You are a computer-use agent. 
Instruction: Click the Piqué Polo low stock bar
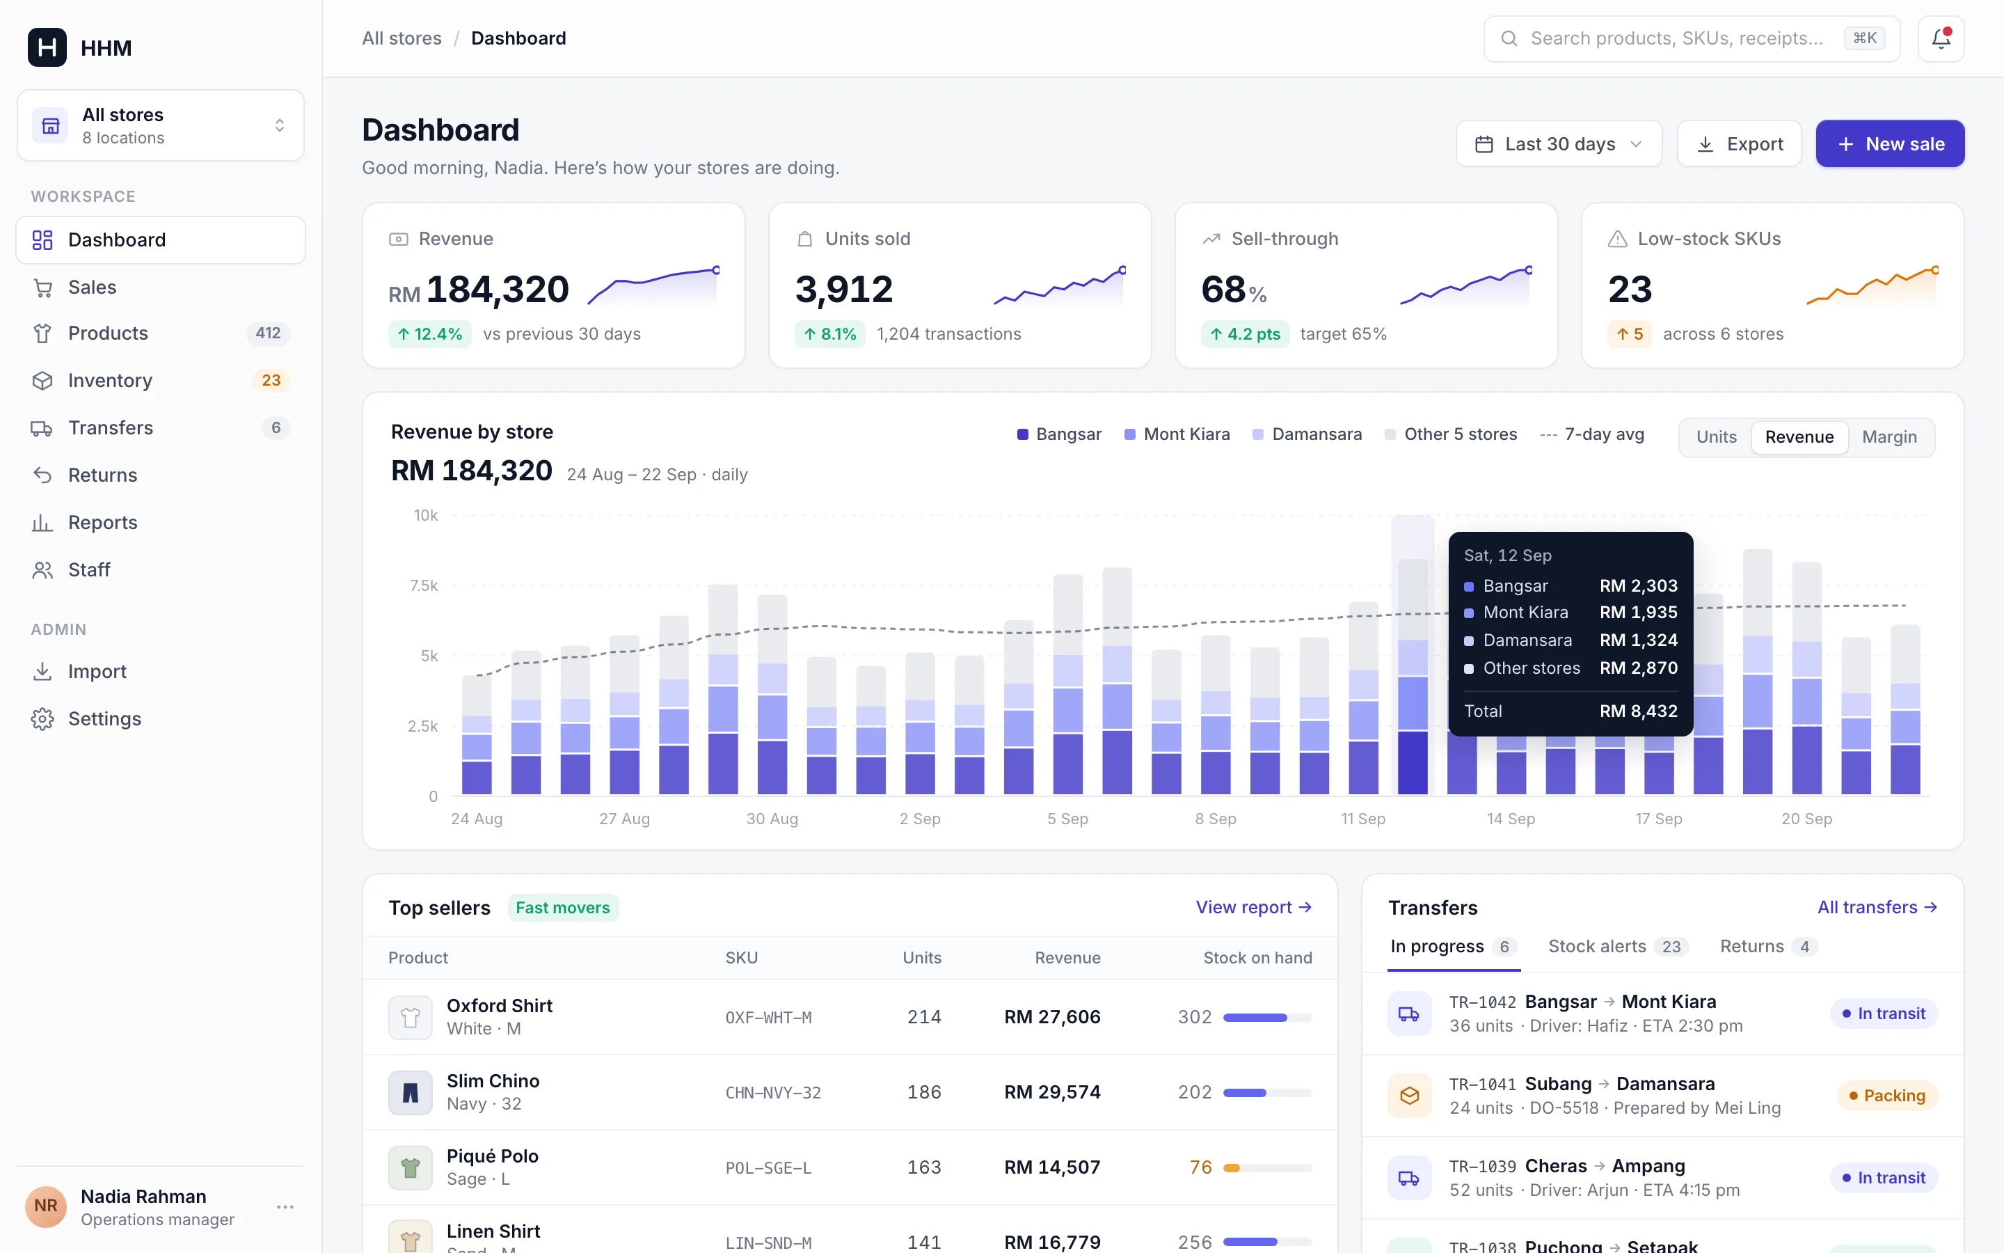[x=1267, y=1169]
